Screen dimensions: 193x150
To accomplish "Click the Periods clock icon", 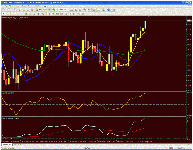I will pyautogui.click(x=109, y=10).
